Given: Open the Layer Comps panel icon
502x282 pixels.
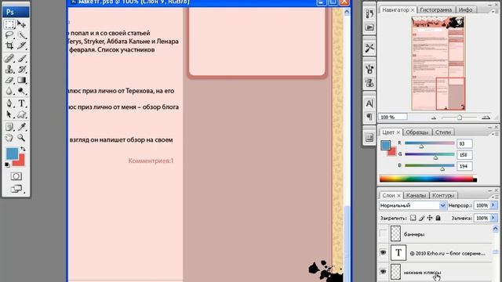Looking at the screenshot, I should coord(369,138).
